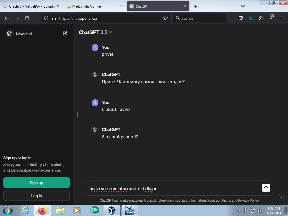
Task: Click the Firefox taskbar icon
Action: pyautogui.click(x=42, y=210)
